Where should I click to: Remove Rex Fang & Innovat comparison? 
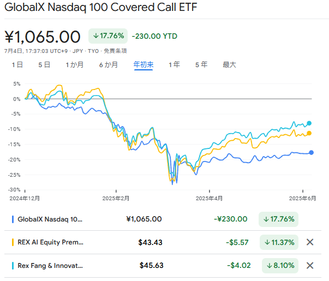pos(310,266)
